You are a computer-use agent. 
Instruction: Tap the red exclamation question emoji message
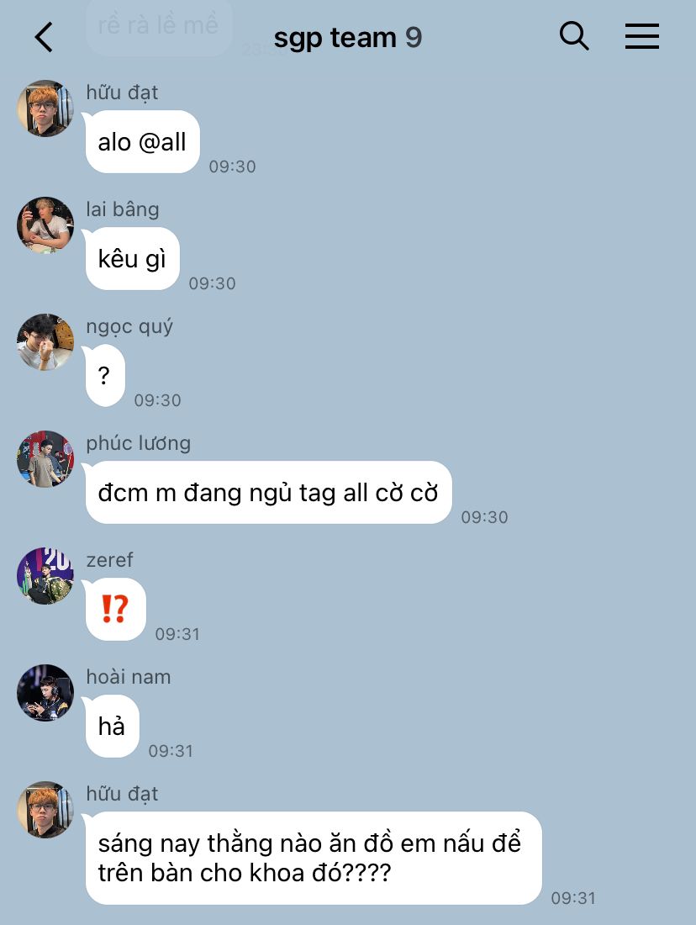[x=115, y=609]
